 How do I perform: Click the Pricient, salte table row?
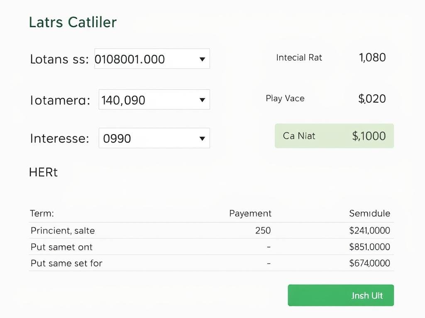pyautogui.click(x=62, y=230)
